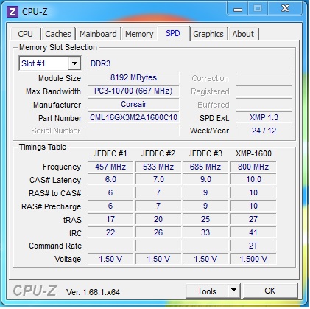Click tRC value 22
The height and width of the screenshot is (309, 310).
[x=110, y=232]
